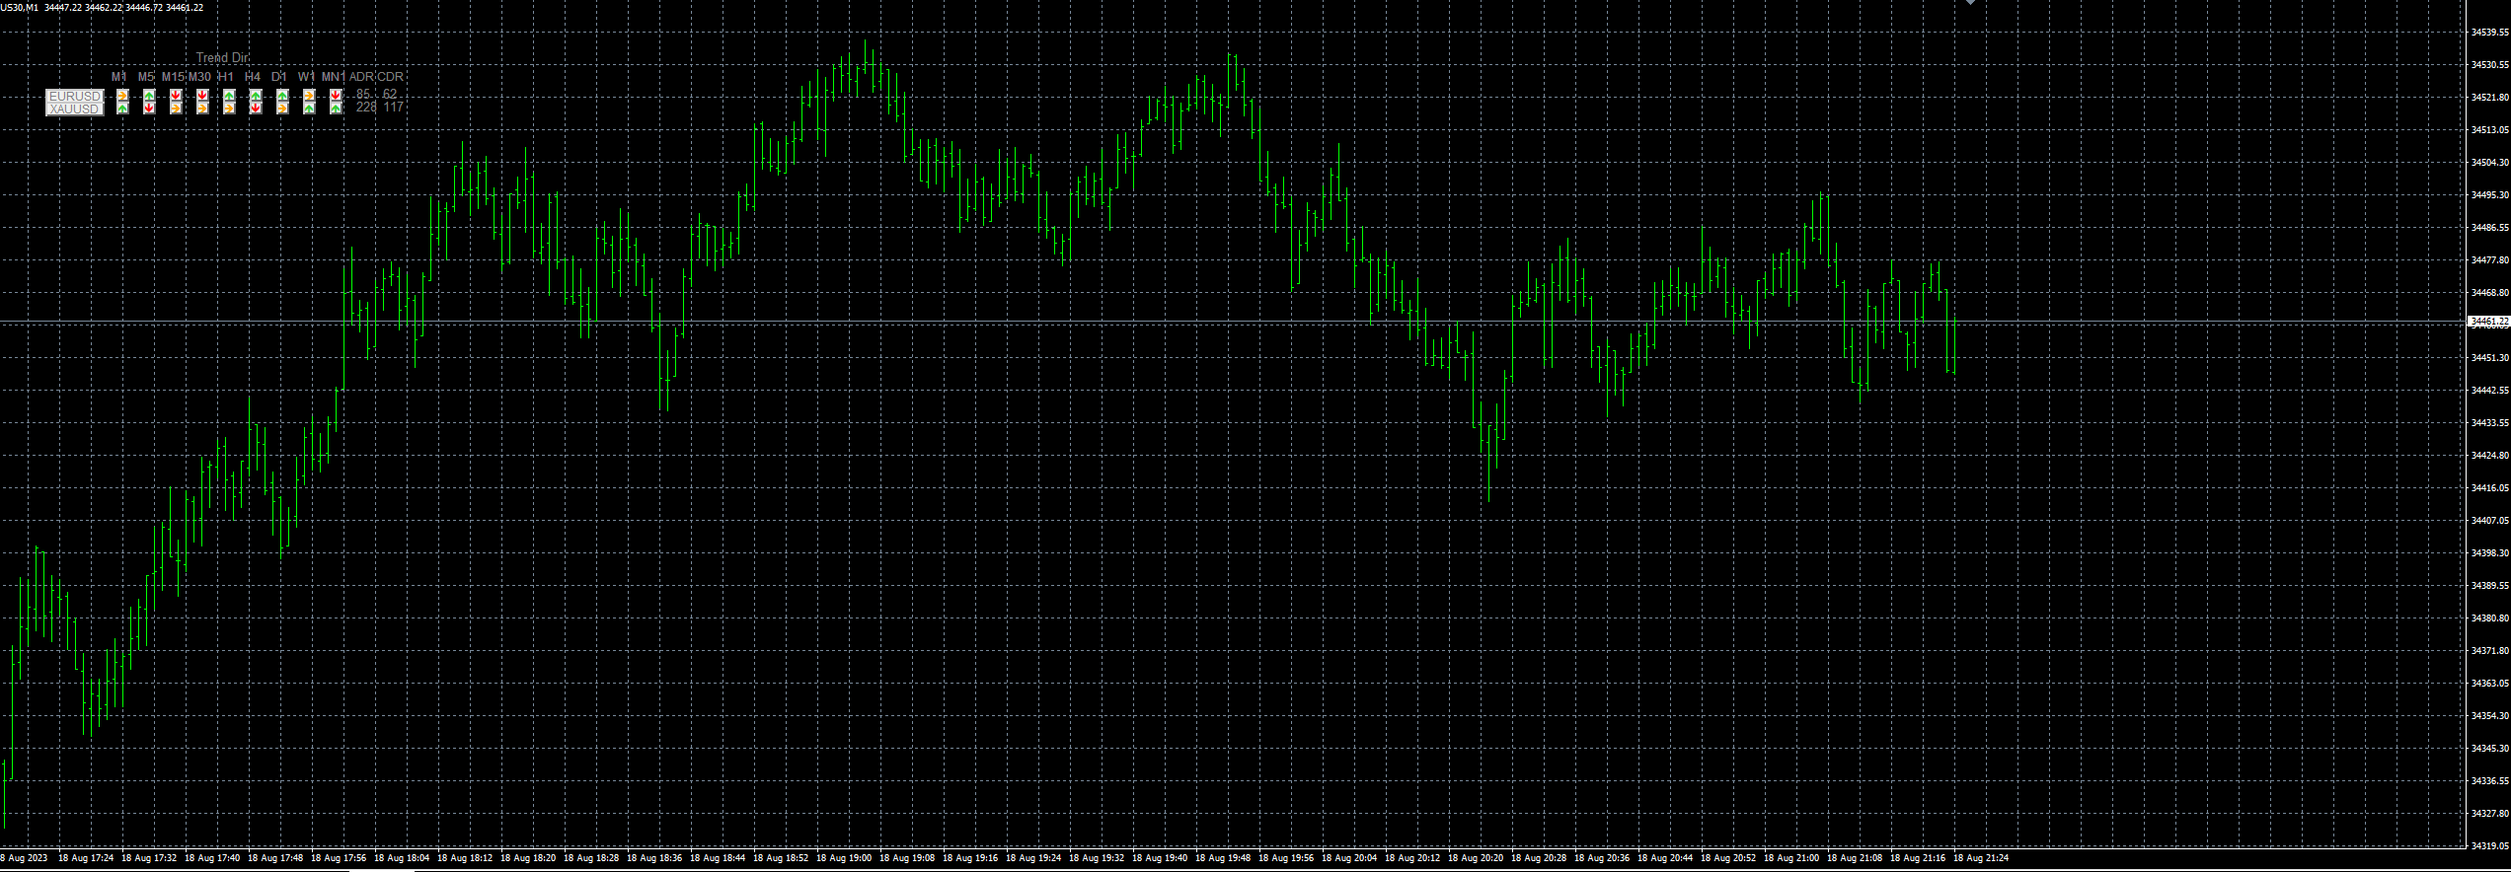This screenshot has width=2511, height=872.
Task: Click the 34495.30 price scale label
Action: [x=2490, y=195]
